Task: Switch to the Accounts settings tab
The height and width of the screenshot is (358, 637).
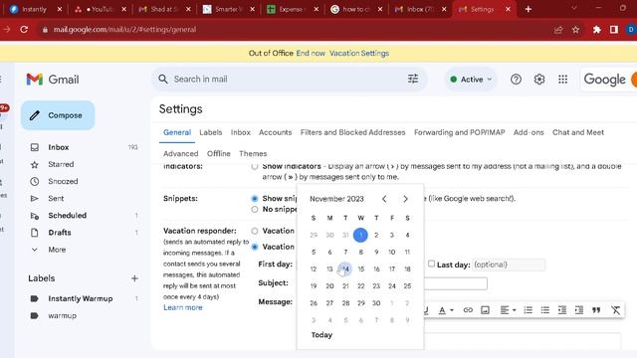Action: (x=275, y=132)
